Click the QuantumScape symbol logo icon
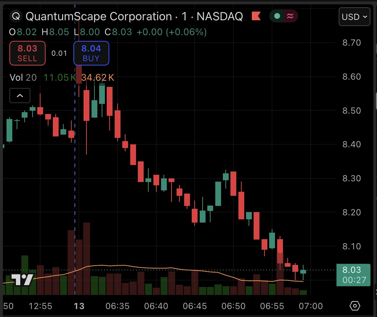The width and height of the screenshot is (377, 317). click(x=16, y=16)
